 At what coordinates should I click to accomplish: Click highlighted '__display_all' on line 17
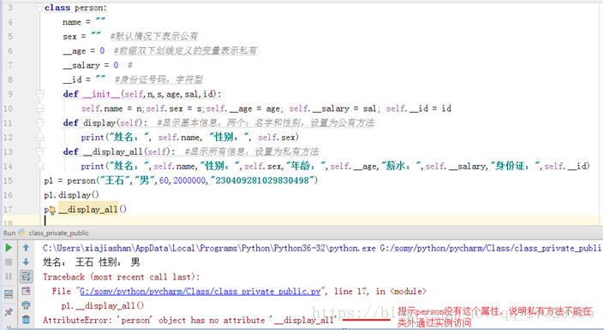tap(88, 209)
